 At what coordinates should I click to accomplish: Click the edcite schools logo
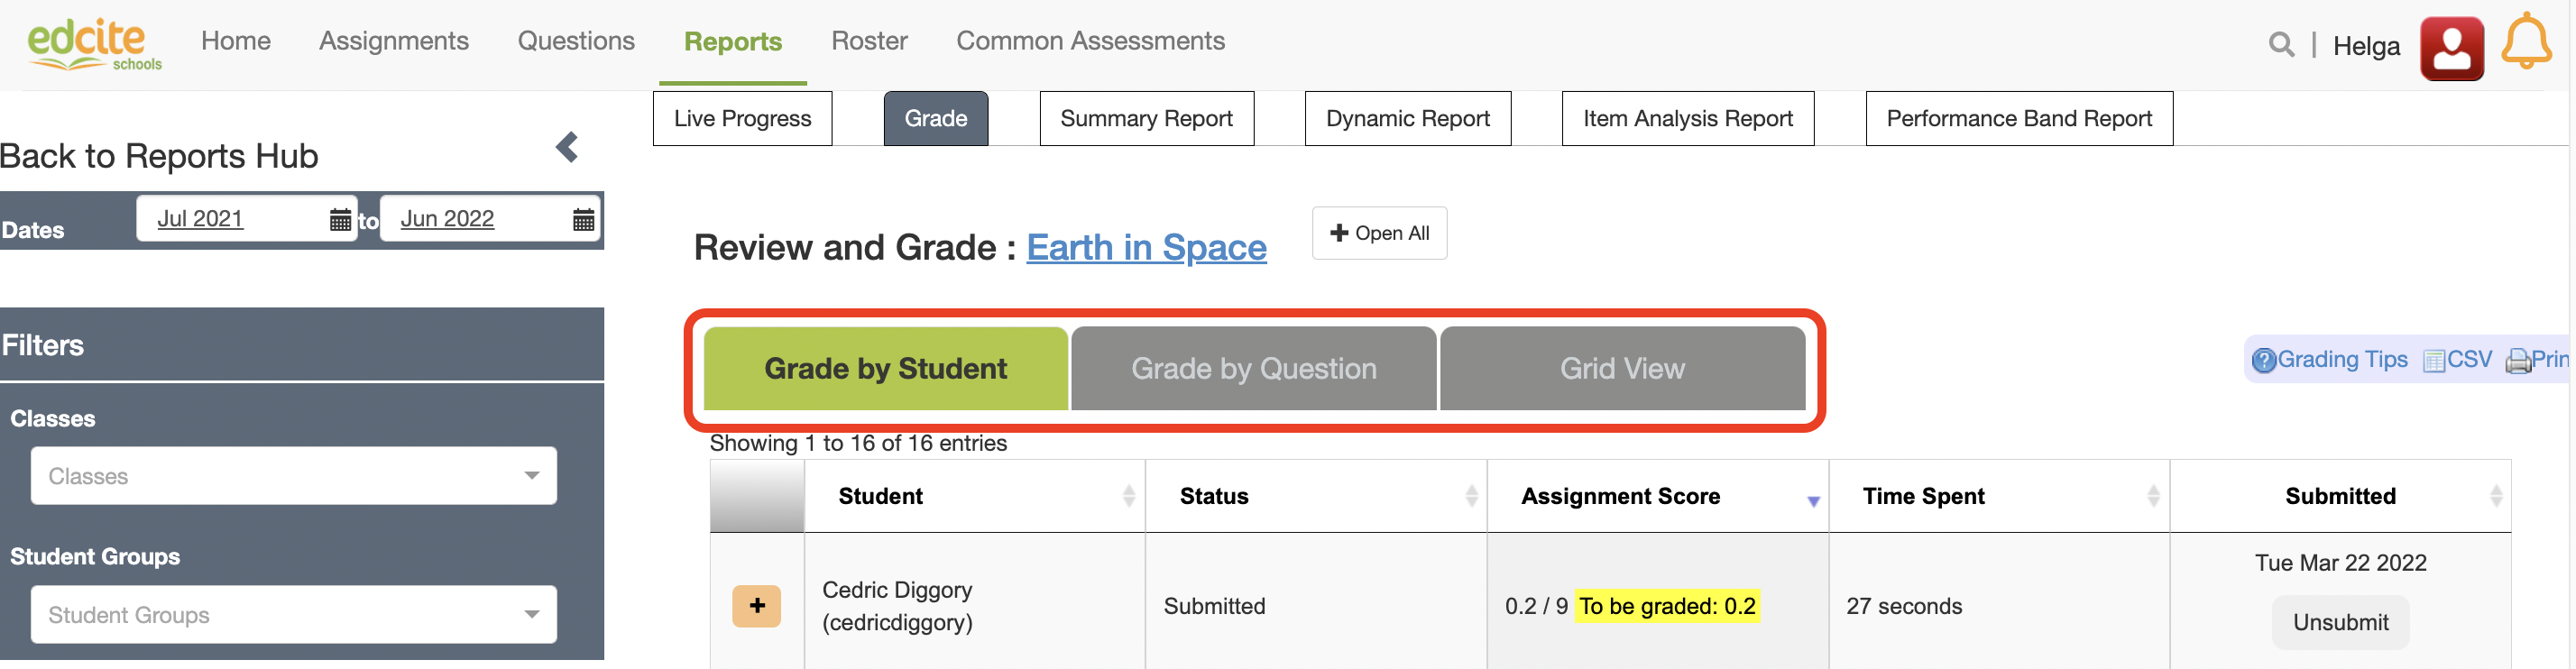(x=94, y=45)
